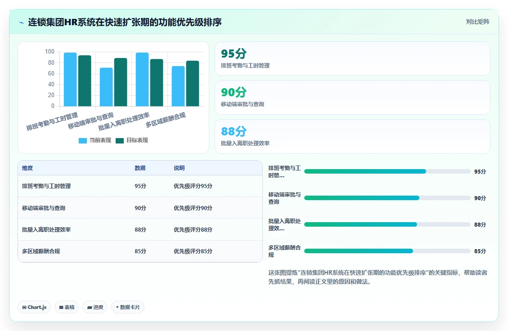Click the 移动端审批与查询 table row cell

[43, 208]
